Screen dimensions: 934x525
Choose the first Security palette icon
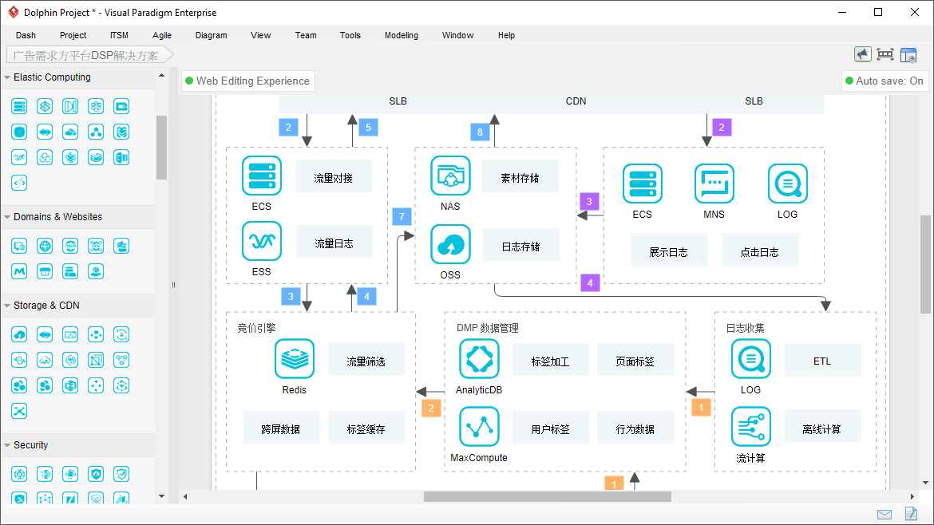pos(19,474)
